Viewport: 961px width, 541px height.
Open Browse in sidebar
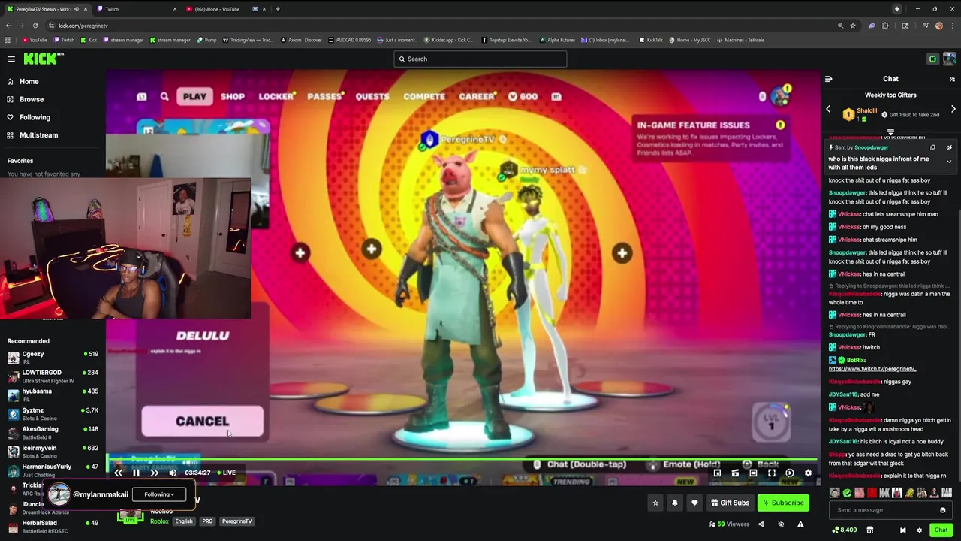31,99
